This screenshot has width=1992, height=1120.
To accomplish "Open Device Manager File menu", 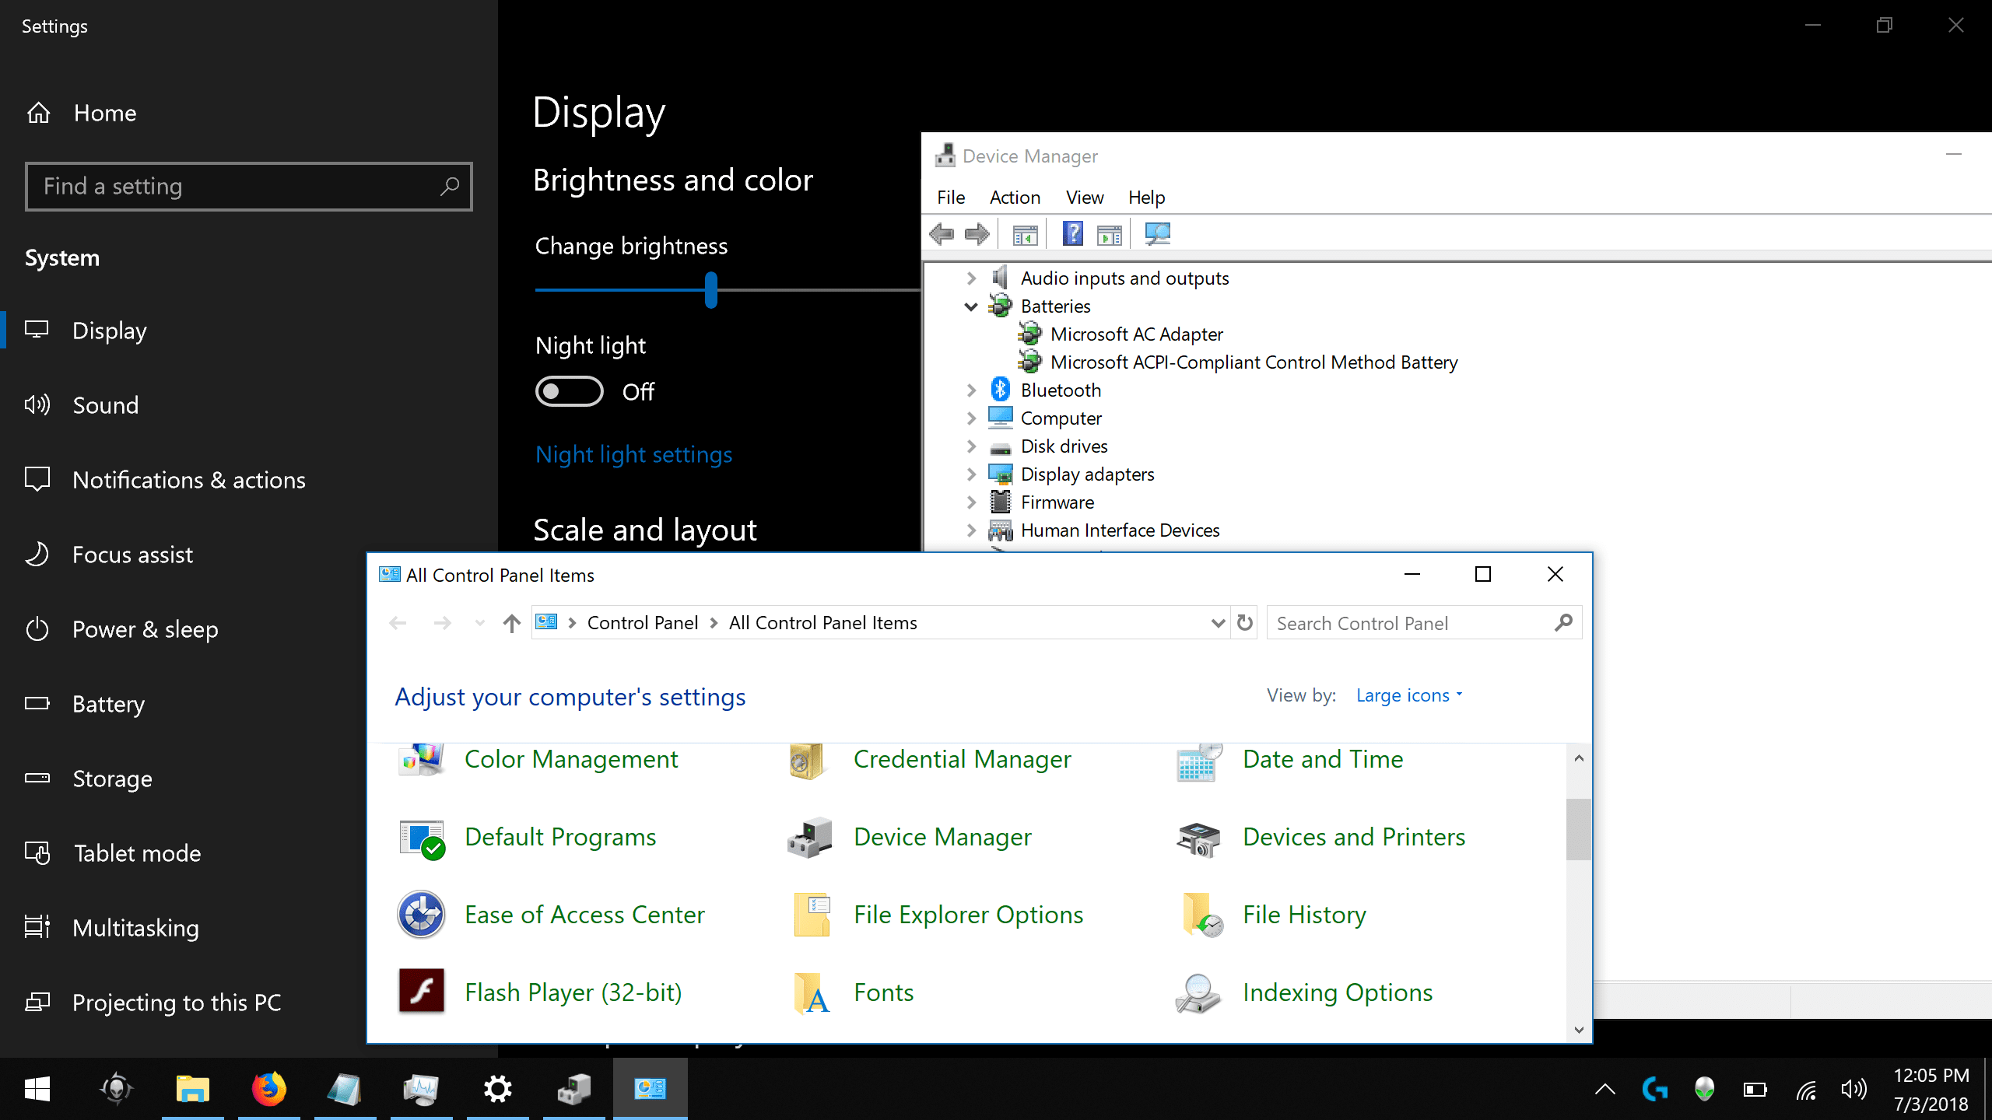I will pyautogui.click(x=951, y=198).
